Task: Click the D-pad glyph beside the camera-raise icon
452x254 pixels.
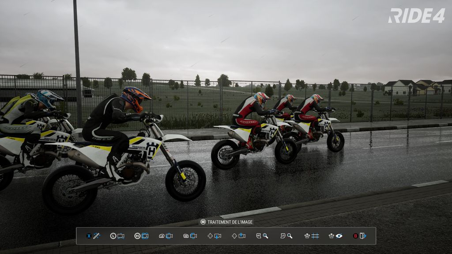Action: coord(234,236)
